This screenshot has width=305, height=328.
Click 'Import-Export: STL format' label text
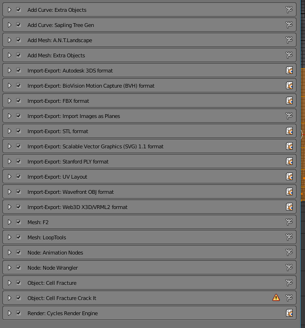coord(58,131)
